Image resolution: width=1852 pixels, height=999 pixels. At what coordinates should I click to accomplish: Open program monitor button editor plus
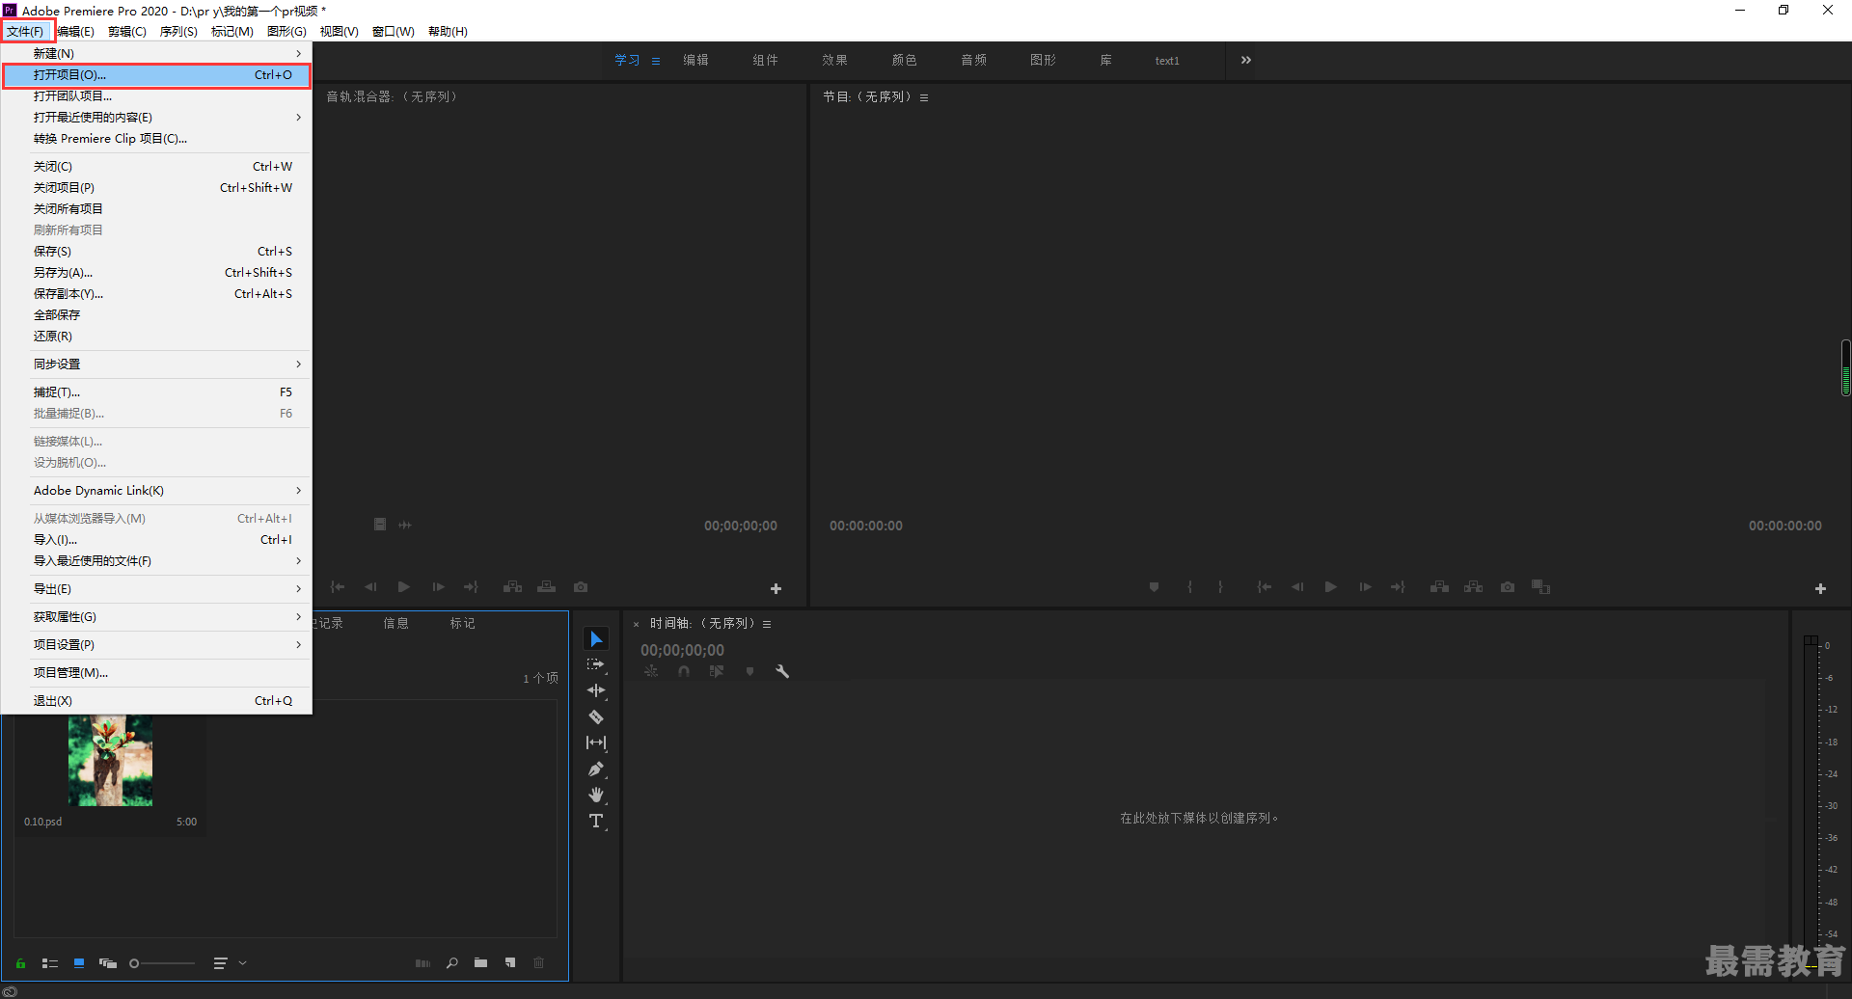pos(1820,588)
